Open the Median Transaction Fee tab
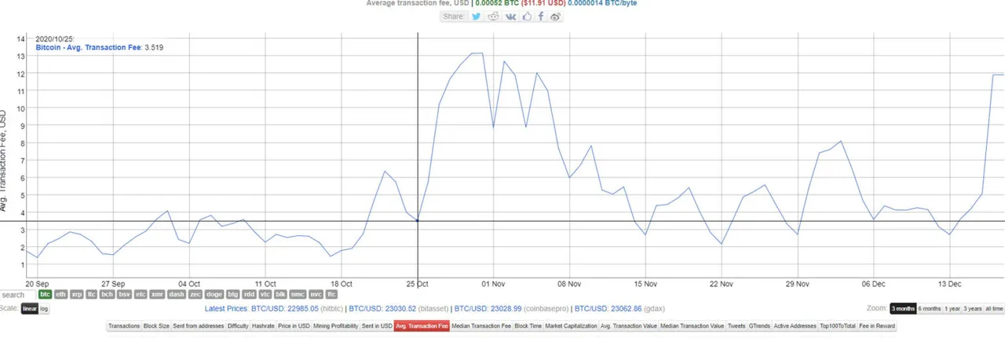 (482, 325)
